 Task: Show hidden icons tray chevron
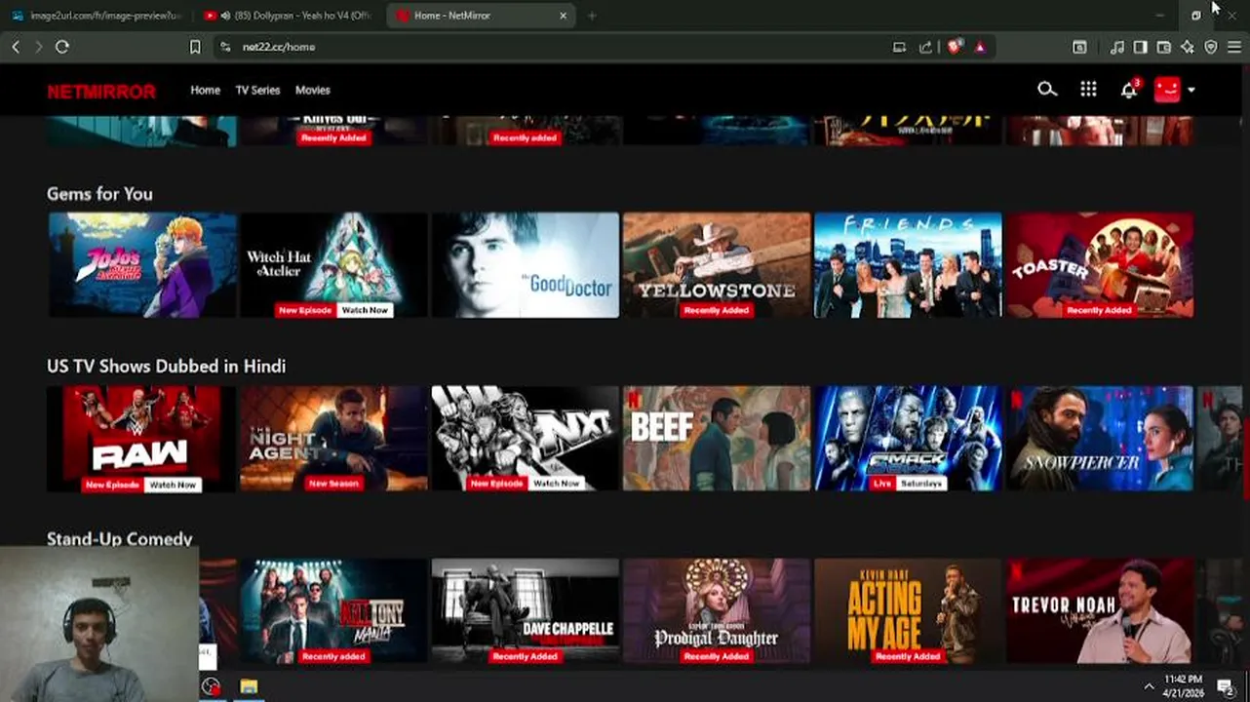click(x=1149, y=686)
